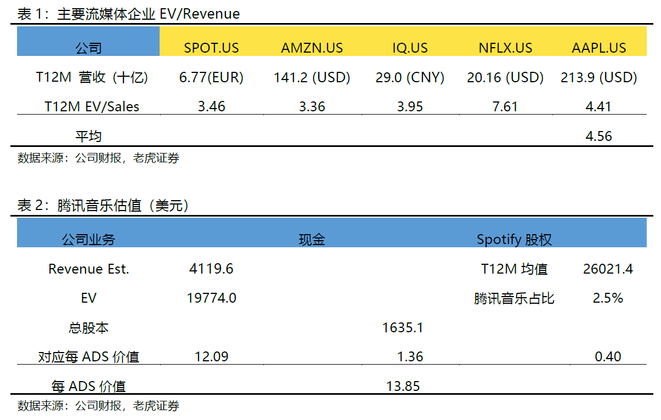Screen dimensions: 661x420
Task: Select the average value 4.56
Action: click(598, 136)
